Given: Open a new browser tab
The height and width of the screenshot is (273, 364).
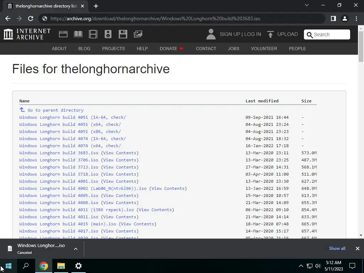Looking at the screenshot, I should [x=96, y=6].
